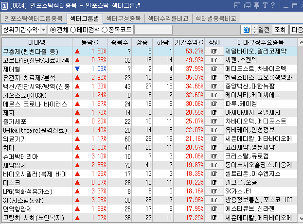This screenshot has height=224, width=303.
Task: Switch to 섹터구성종목 tab
Action: 123,19
